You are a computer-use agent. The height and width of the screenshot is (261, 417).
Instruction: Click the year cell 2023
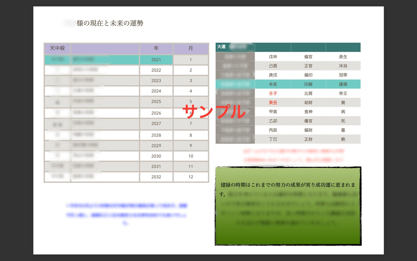(156, 81)
